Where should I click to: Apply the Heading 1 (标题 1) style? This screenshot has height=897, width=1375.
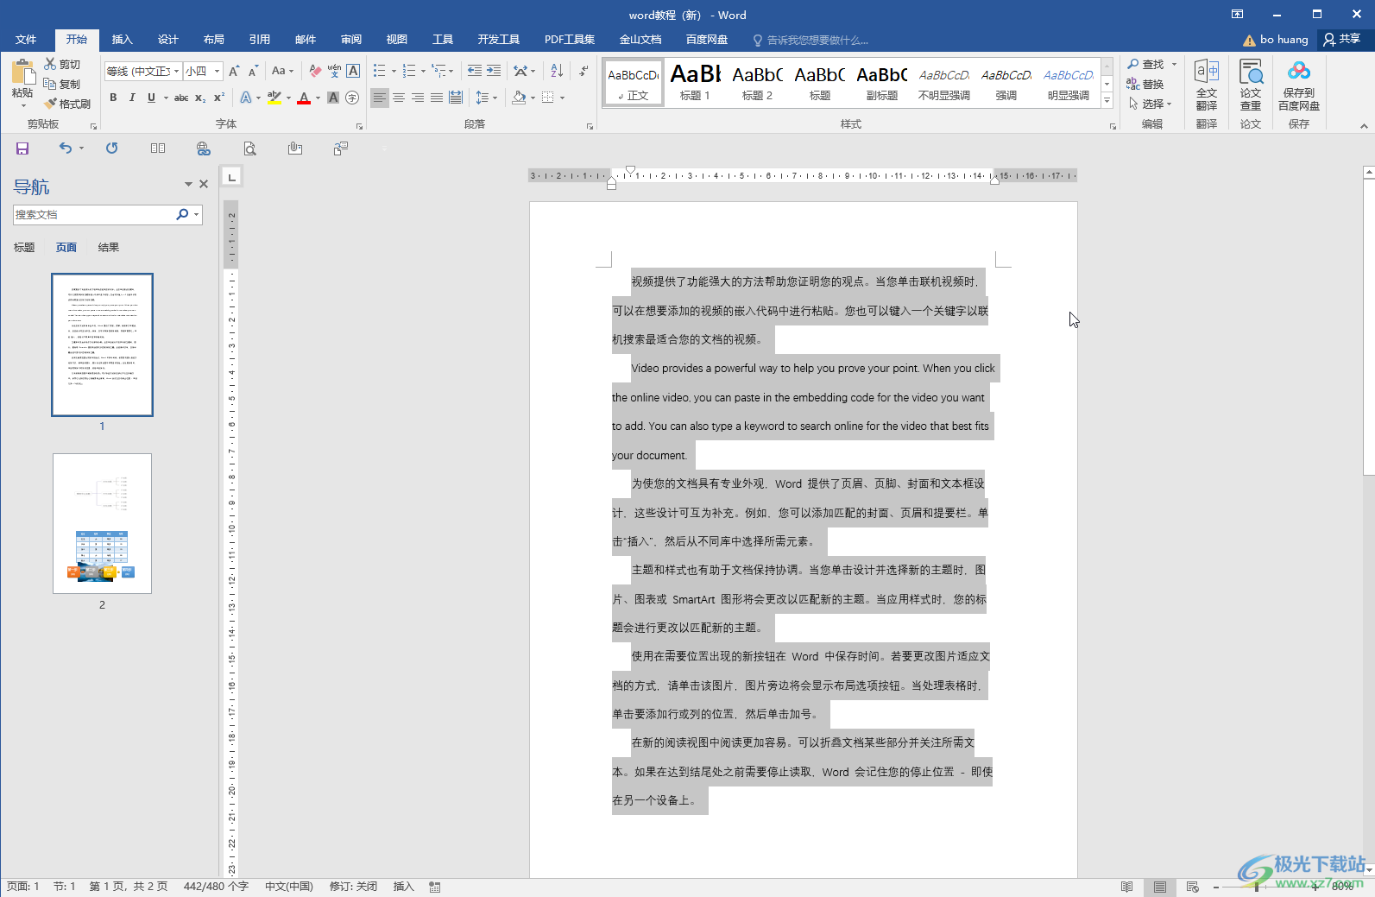pyautogui.click(x=695, y=83)
